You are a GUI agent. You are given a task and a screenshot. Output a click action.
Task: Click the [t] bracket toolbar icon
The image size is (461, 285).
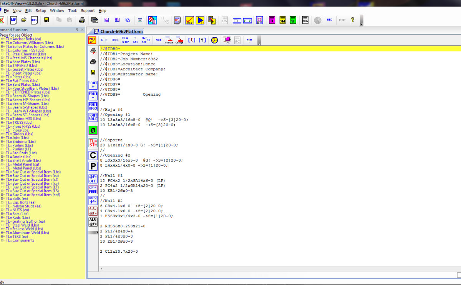(191, 40)
